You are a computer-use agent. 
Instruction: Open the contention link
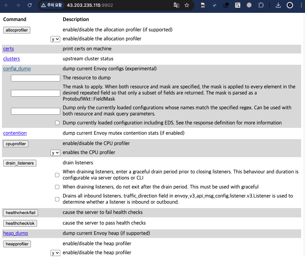(15, 133)
